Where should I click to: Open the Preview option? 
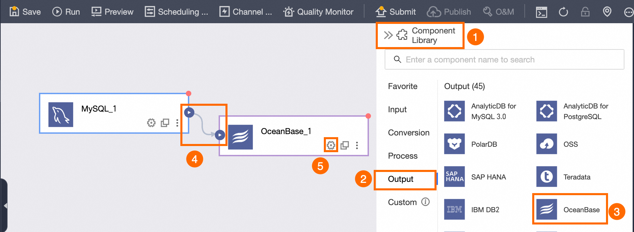coord(112,12)
